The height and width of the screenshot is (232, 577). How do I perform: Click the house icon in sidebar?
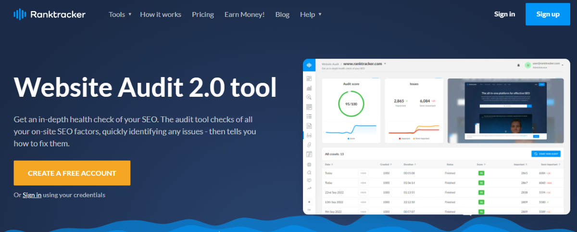[x=309, y=172]
